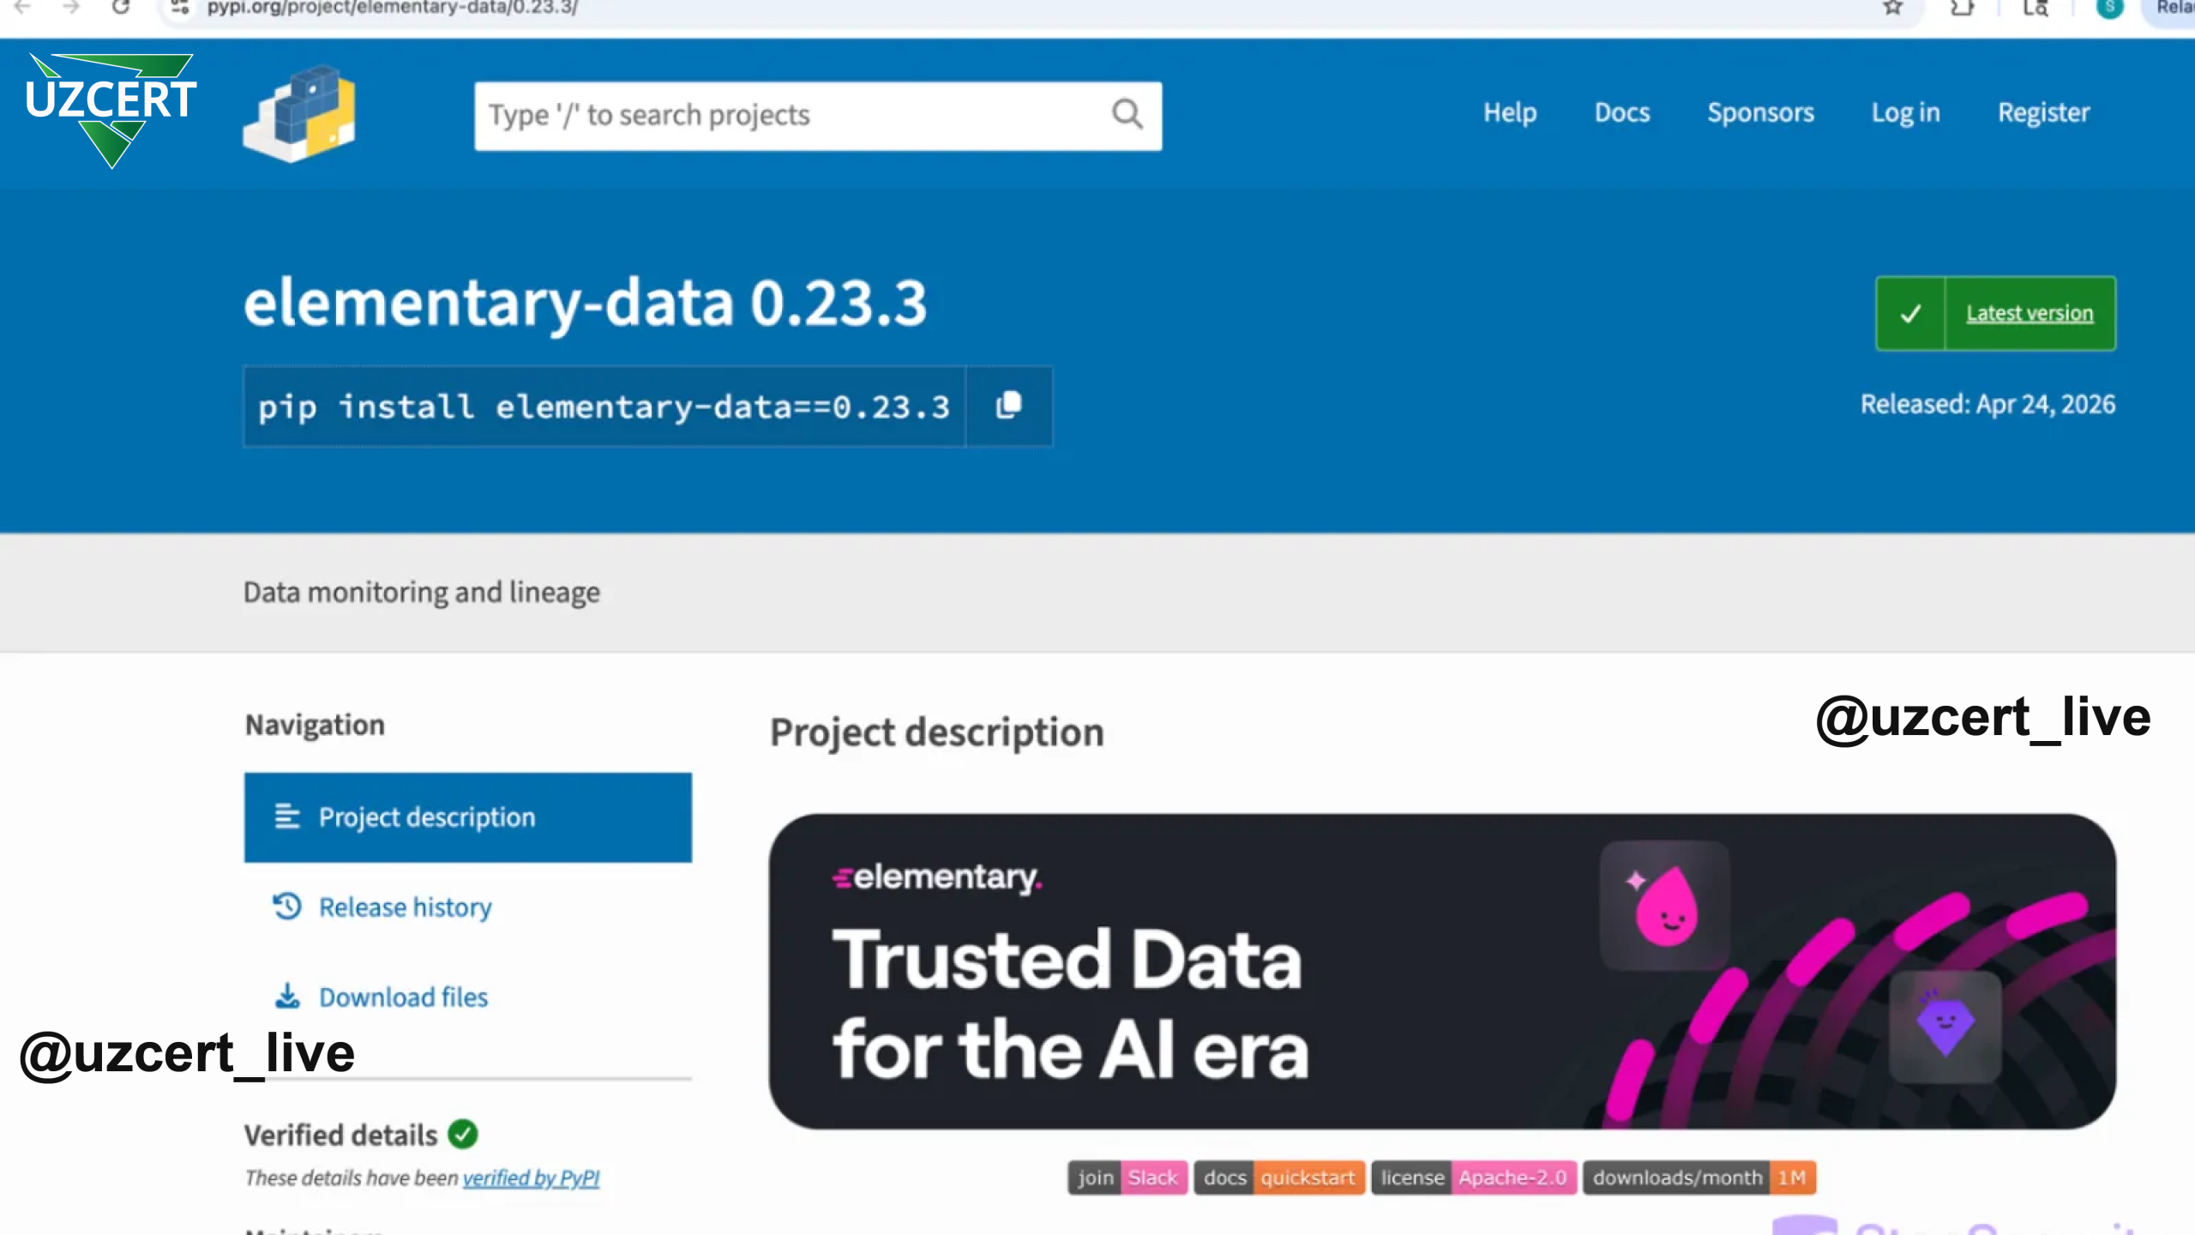The height and width of the screenshot is (1235, 2195).
Task: Open the browser extensions puzzle icon
Action: click(1962, 8)
